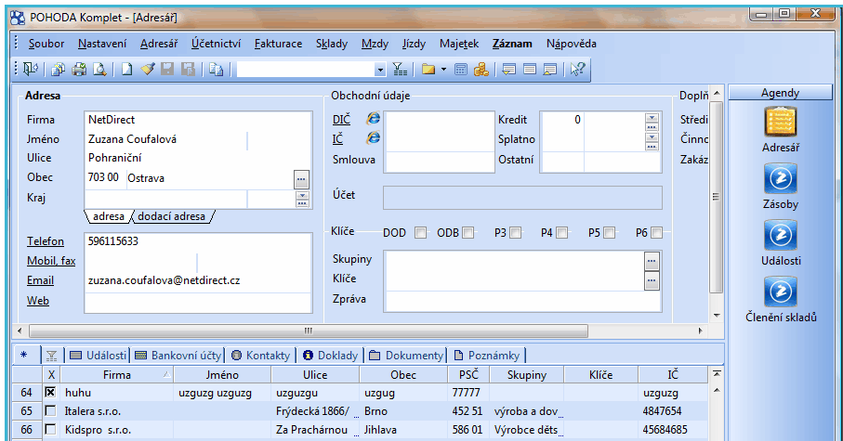Viewport: 843px width, 441px height.
Task: Uncheck the X box in huhu row
Action: point(50,393)
